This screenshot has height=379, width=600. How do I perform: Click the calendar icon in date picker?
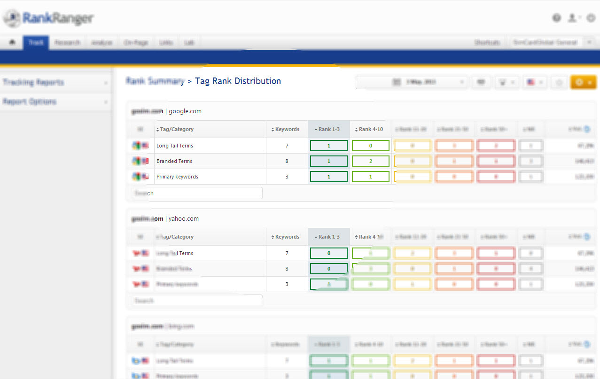(397, 82)
